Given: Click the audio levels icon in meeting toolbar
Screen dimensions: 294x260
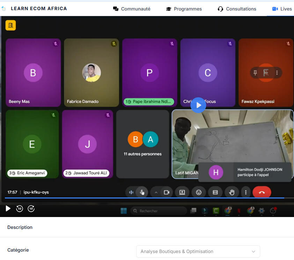Looking at the screenshot, I should click(x=131, y=192).
